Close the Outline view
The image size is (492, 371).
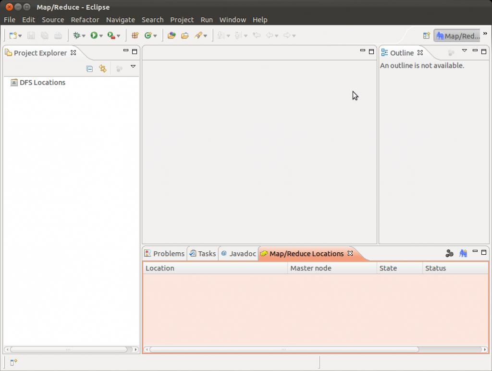(420, 52)
